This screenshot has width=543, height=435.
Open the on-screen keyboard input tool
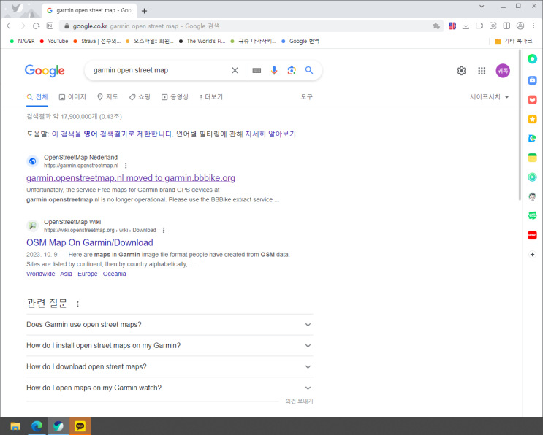(x=257, y=71)
